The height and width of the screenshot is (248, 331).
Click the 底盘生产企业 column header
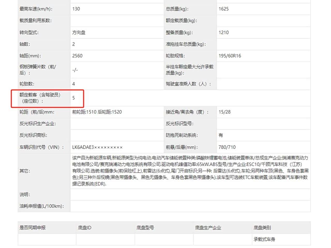(x=208, y=228)
